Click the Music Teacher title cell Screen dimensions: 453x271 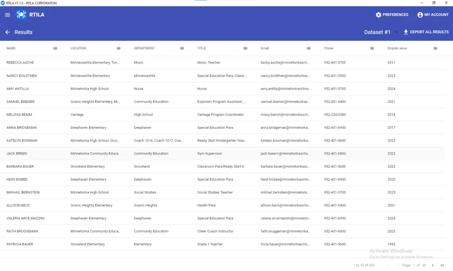coord(208,63)
